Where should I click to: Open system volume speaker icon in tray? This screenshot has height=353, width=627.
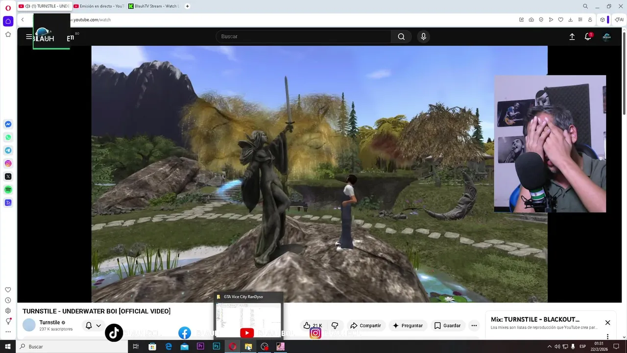coord(557,347)
